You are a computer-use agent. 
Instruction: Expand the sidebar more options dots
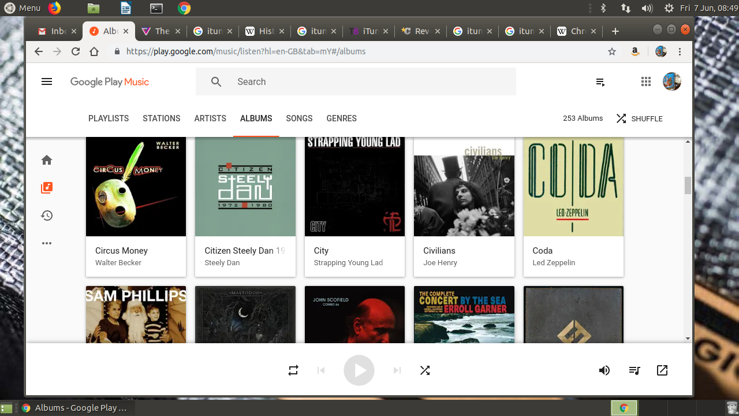click(x=47, y=243)
